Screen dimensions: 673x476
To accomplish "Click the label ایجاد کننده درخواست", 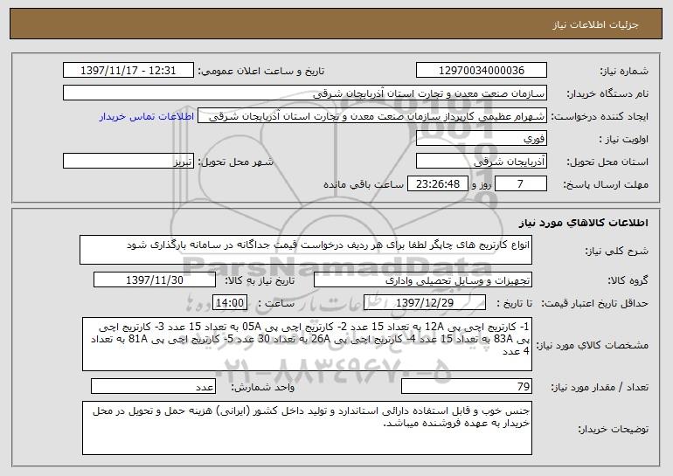I will coord(600,116).
